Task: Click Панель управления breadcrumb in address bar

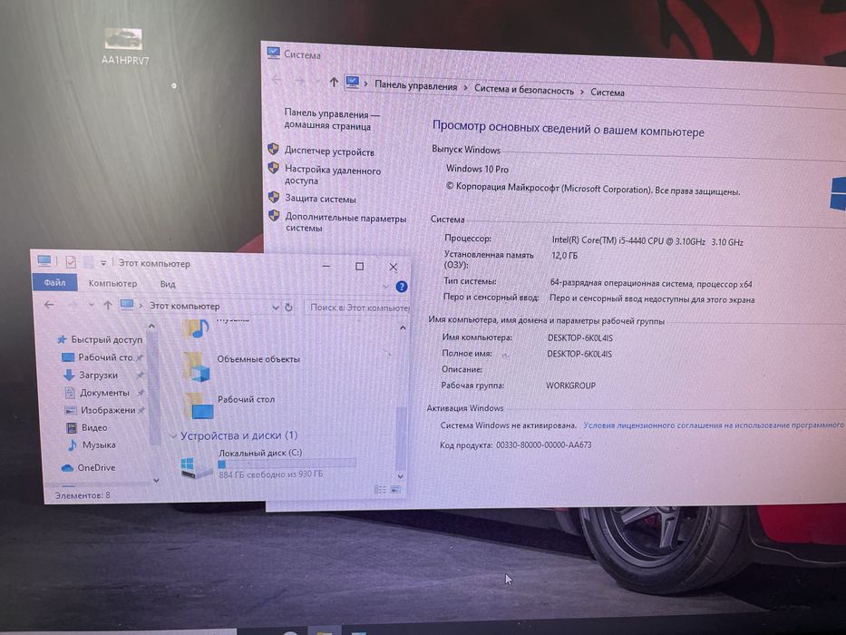Action: [x=415, y=85]
